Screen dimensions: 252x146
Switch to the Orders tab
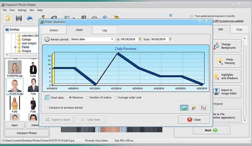tap(54, 30)
